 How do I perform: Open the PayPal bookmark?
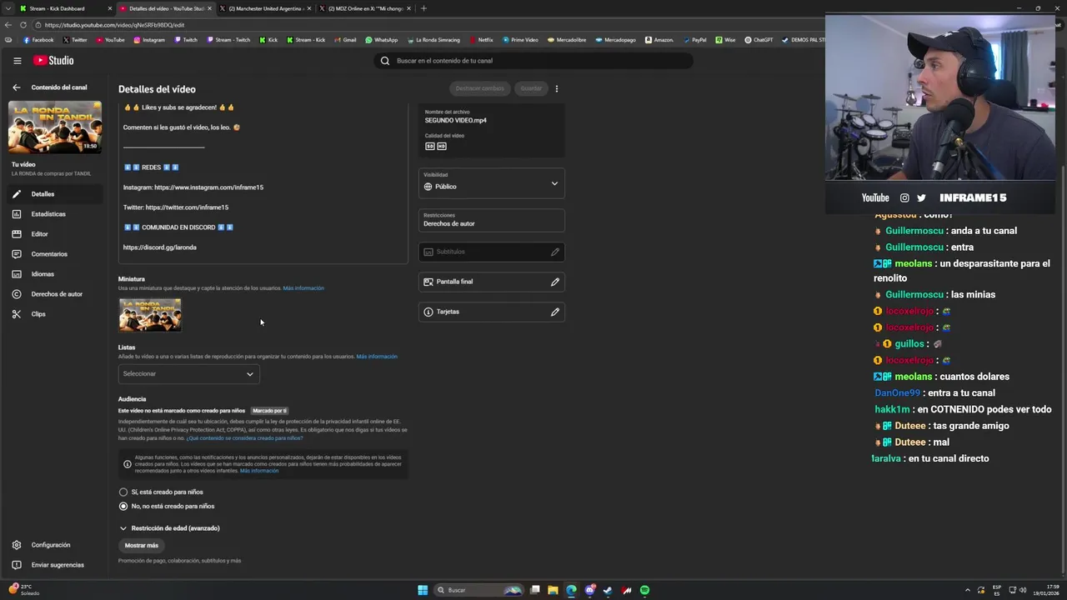(694, 40)
